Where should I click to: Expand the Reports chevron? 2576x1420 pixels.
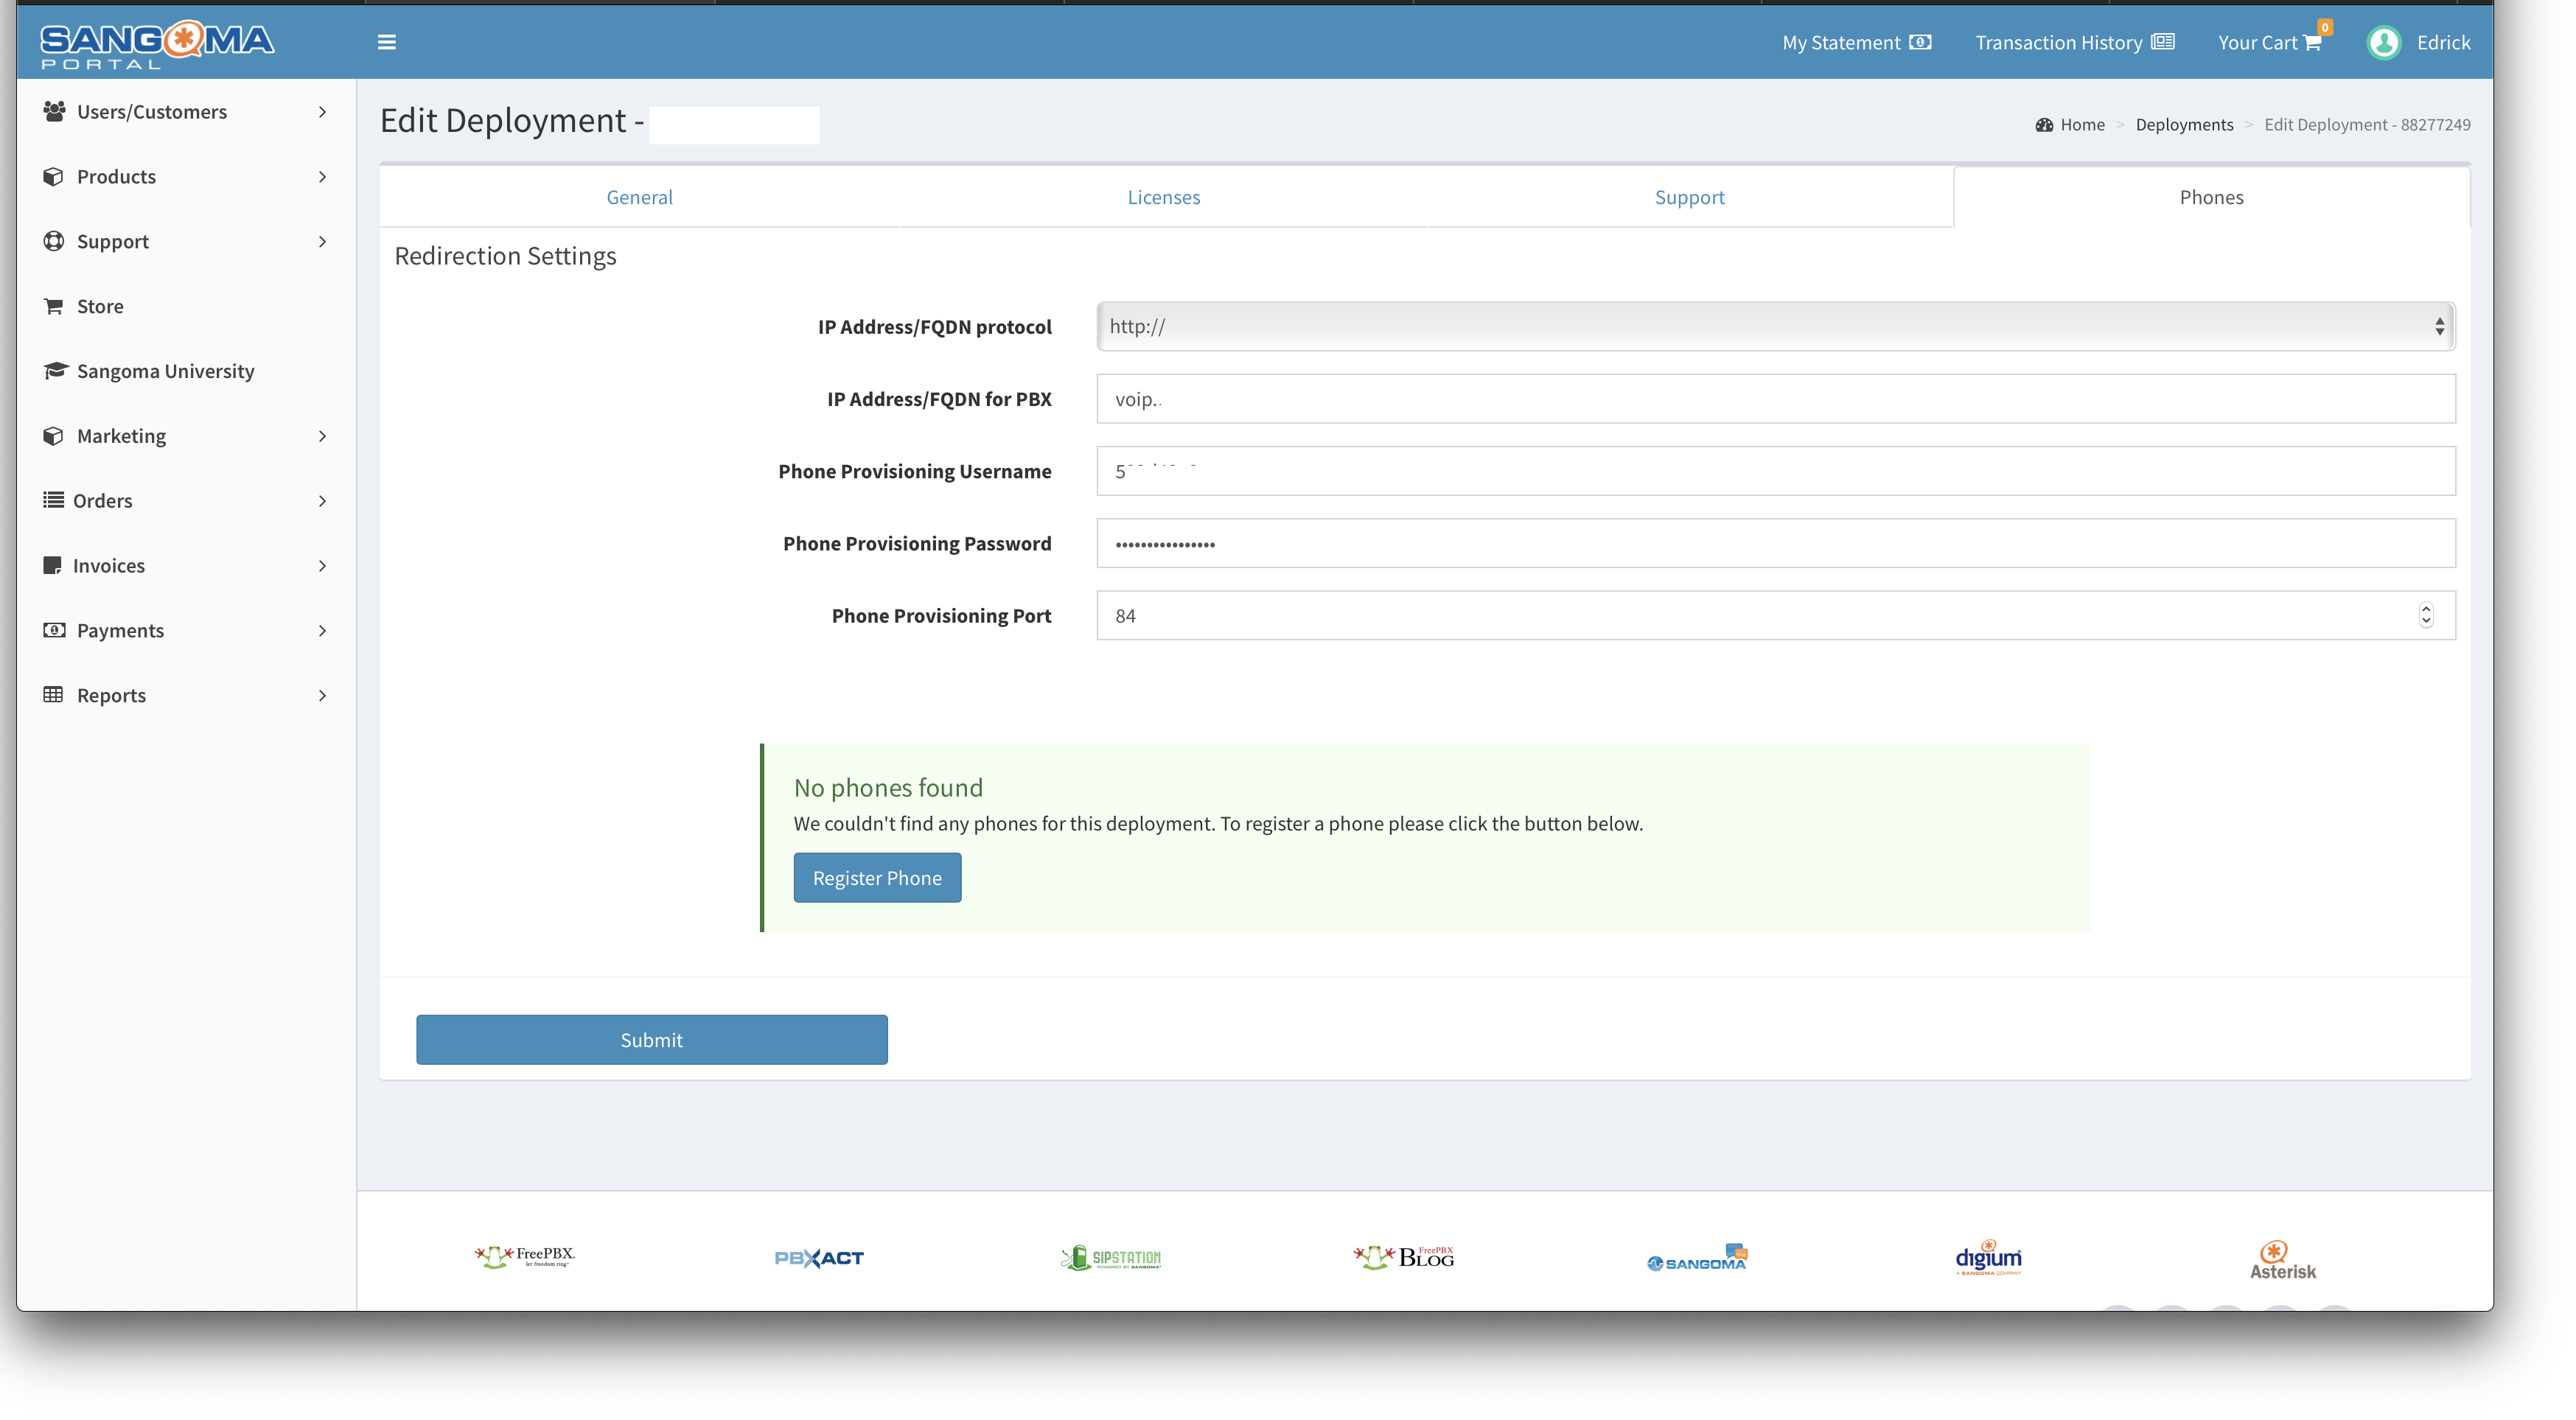click(x=322, y=696)
